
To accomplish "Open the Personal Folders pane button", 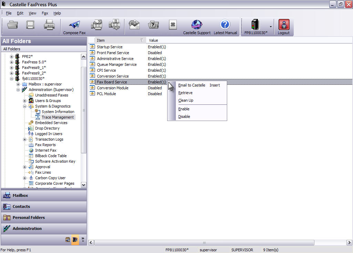I will coord(29,217).
